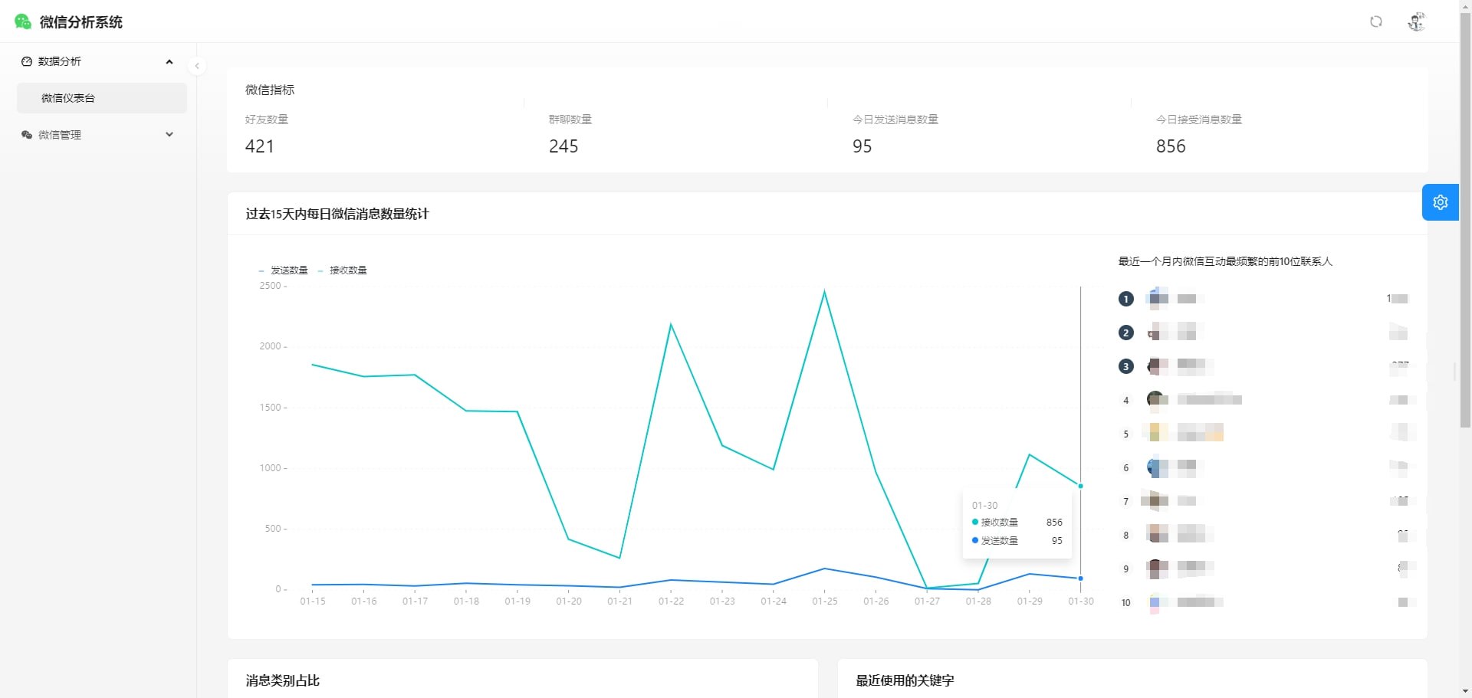Click the dashboard icon beside 数据分析

27,61
